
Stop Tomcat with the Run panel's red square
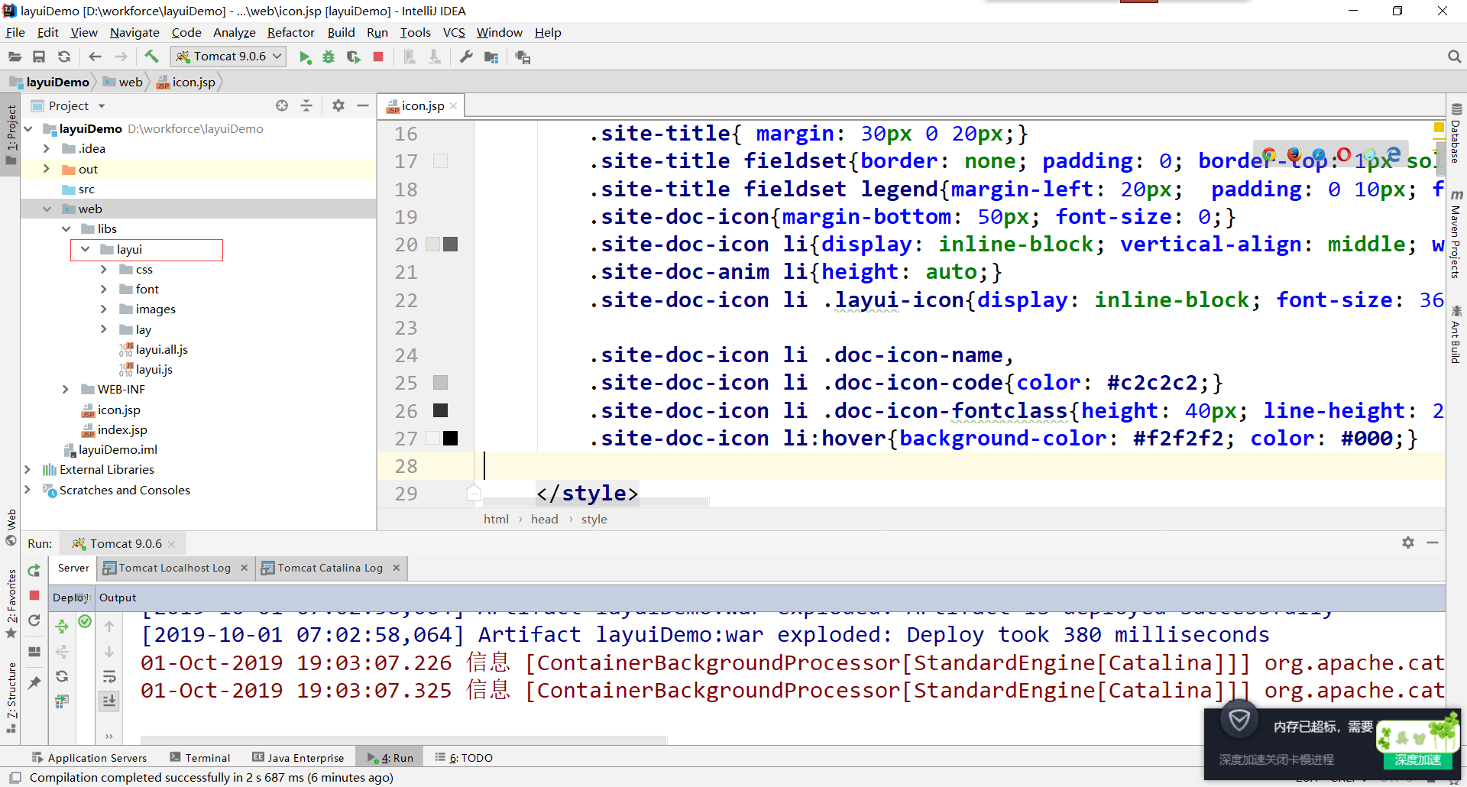point(34,595)
